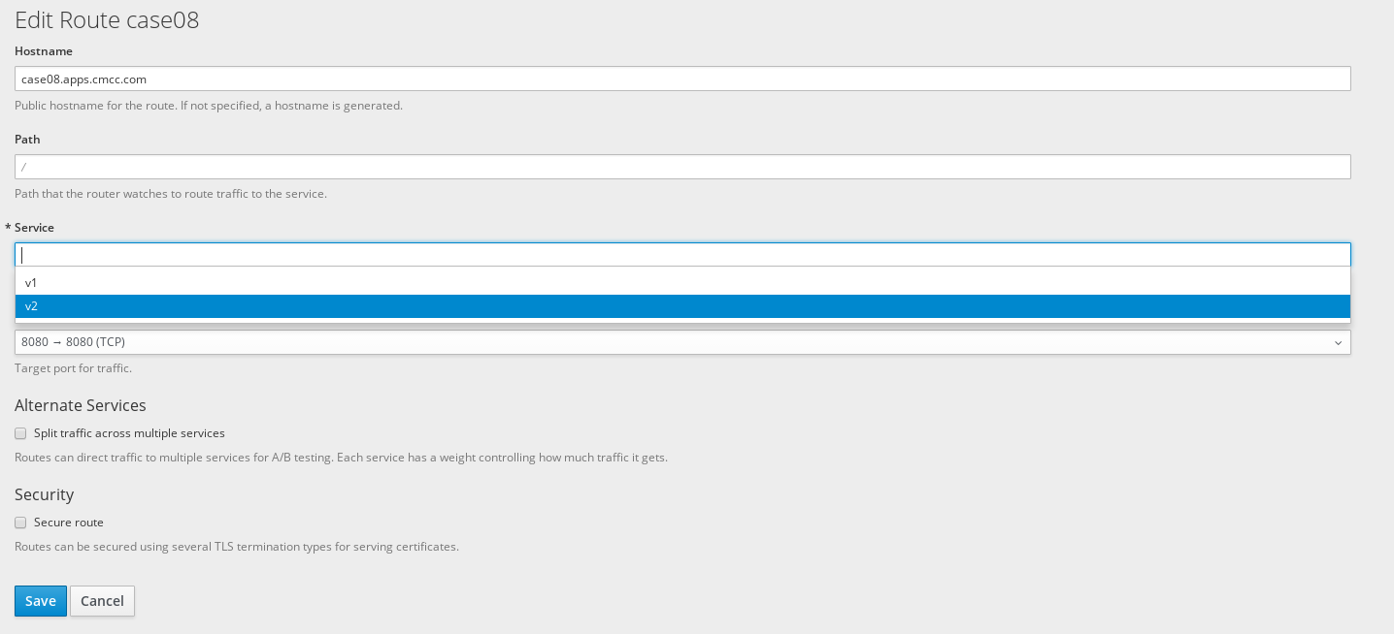Select service v1 from the list
Screen dimensions: 1394x634
[682, 283]
